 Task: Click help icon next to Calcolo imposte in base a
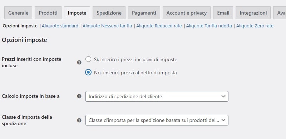(x=79, y=96)
